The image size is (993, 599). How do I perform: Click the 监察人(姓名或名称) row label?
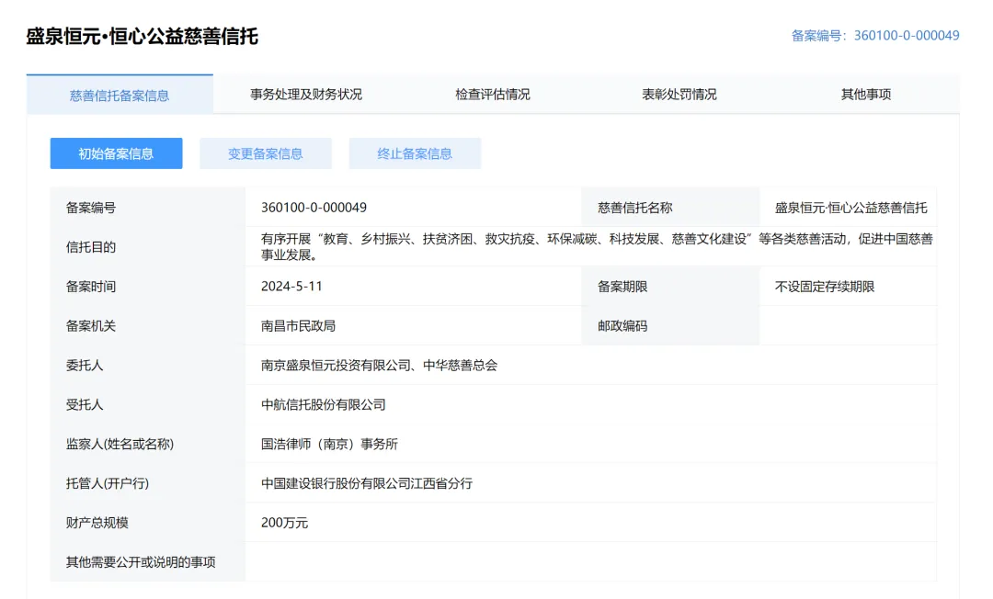[120, 444]
